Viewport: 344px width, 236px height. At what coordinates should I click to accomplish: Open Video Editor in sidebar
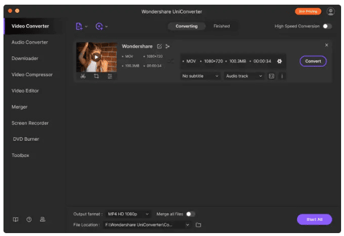pyautogui.click(x=25, y=91)
